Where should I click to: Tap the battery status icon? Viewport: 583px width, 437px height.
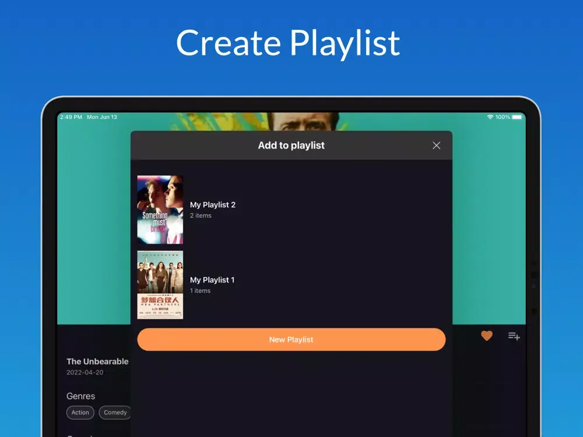click(517, 117)
